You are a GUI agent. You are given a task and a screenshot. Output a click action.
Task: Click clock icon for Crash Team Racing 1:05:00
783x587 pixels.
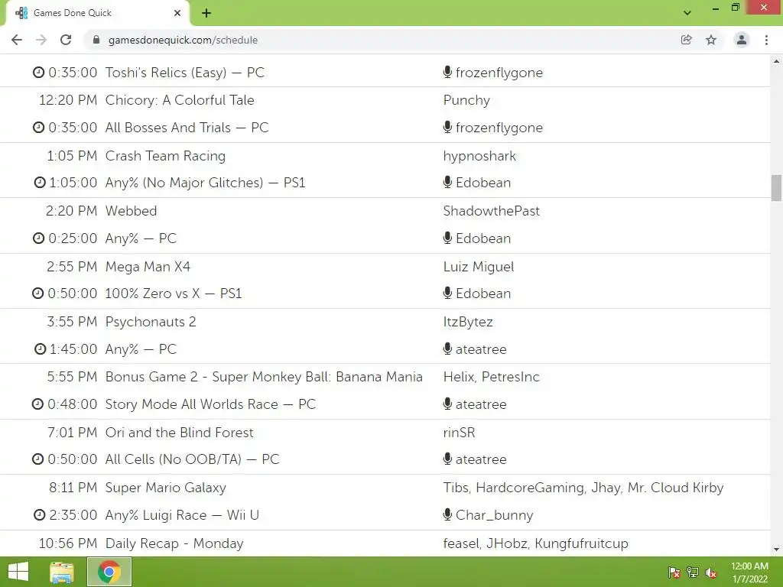40,183
